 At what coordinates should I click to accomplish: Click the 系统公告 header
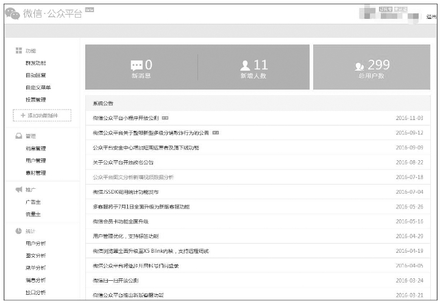pyautogui.click(x=103, y=104)
